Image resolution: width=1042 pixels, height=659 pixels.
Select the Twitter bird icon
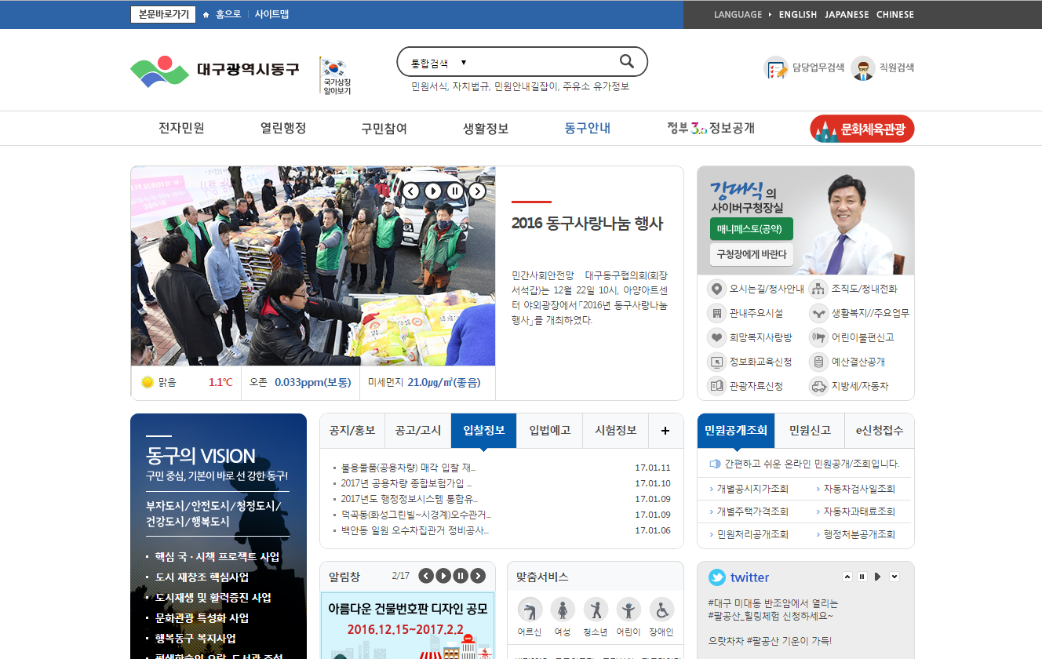717,577
